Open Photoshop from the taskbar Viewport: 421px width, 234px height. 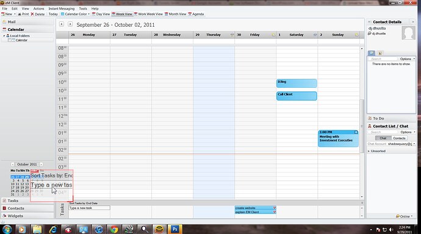[x=175, y=229]
